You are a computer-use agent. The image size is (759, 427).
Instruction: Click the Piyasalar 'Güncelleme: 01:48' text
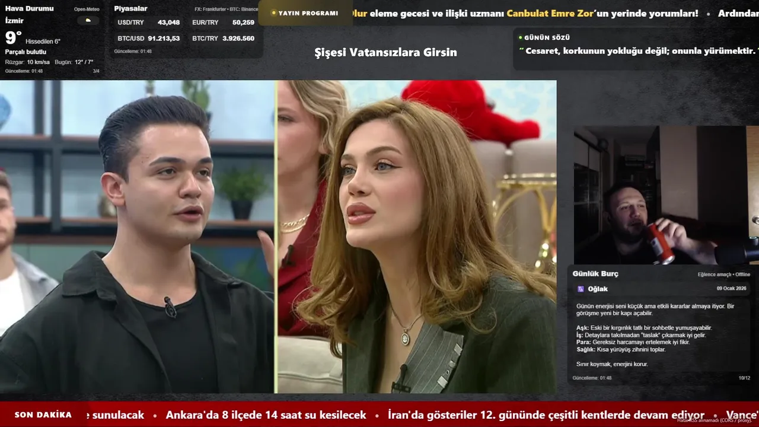133,52
